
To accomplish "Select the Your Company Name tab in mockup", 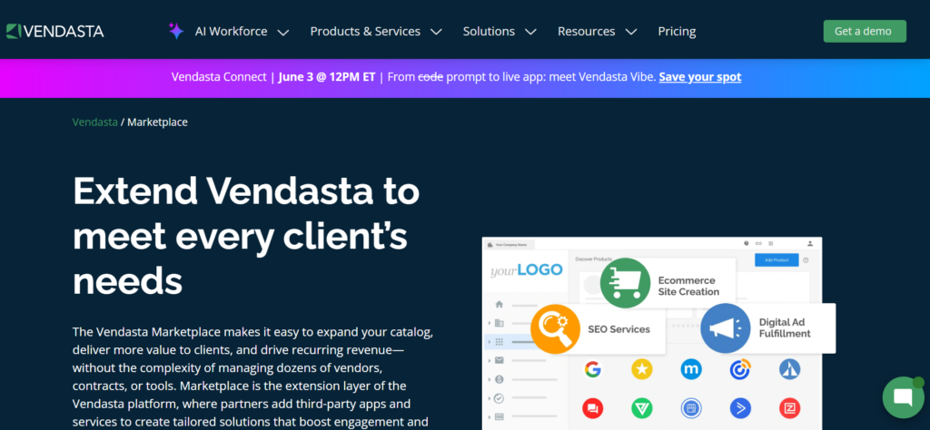I will [509, 244].
